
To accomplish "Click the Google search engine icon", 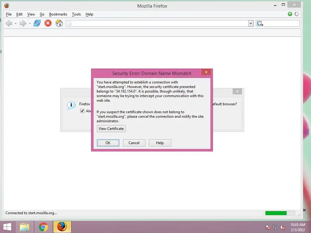I will tap(260, 24).
